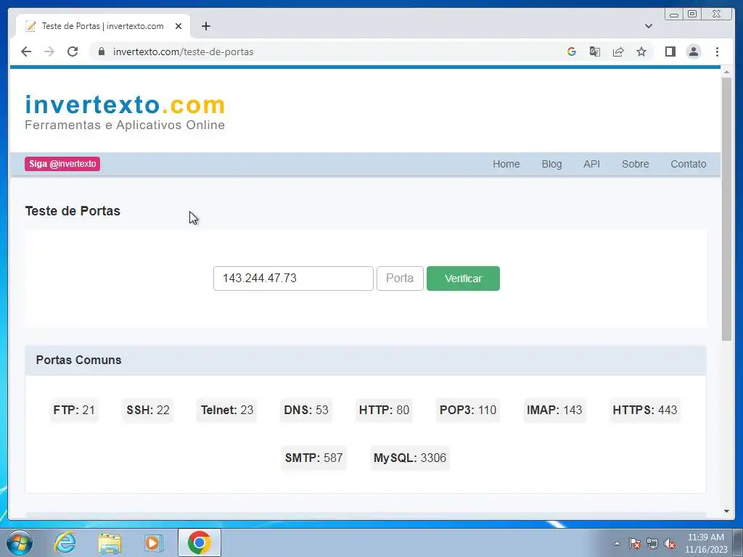Select the SSH: 22 port

[x=148, y=410]
